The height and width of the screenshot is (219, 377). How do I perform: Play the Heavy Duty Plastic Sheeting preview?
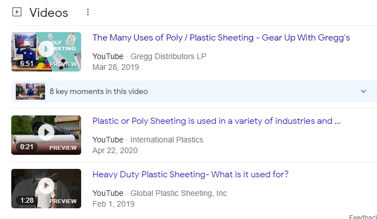tap(46, 186)
